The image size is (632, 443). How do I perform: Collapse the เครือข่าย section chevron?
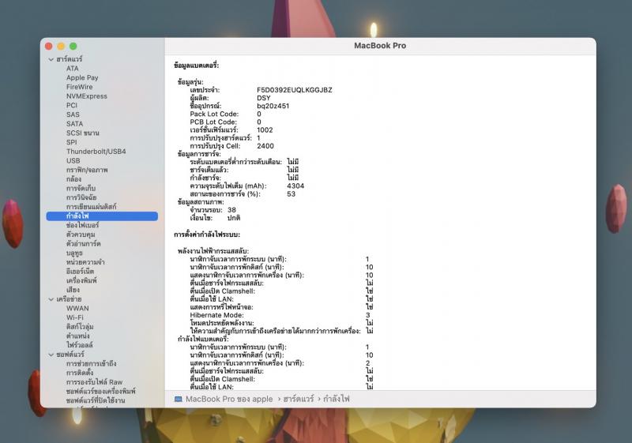51,299
